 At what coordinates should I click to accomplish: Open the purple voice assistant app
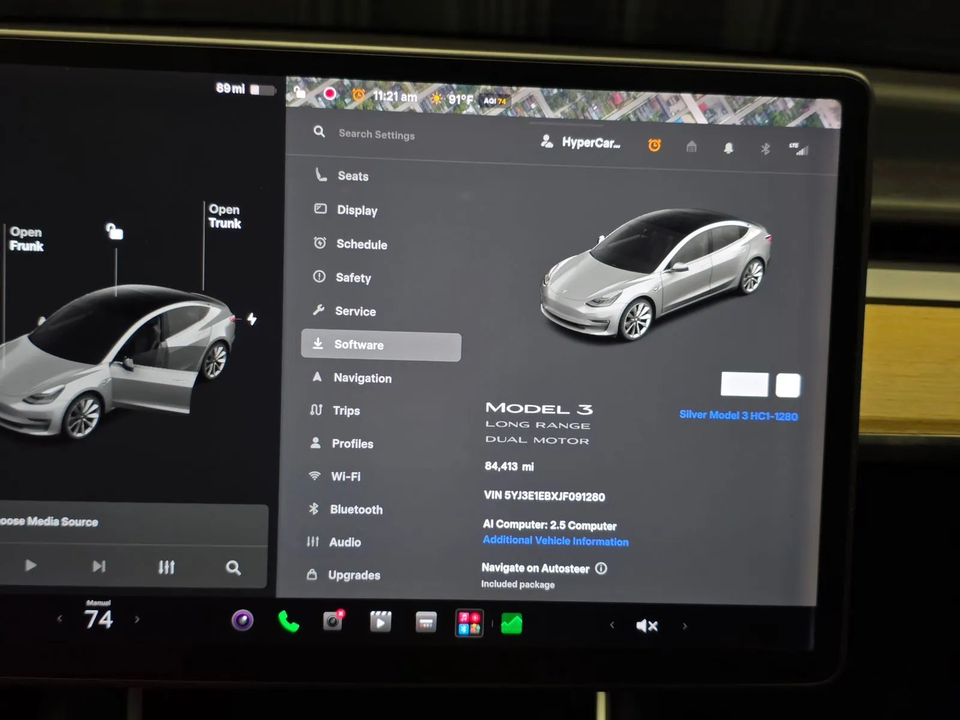pyautogui.click(x=242, y=620)
